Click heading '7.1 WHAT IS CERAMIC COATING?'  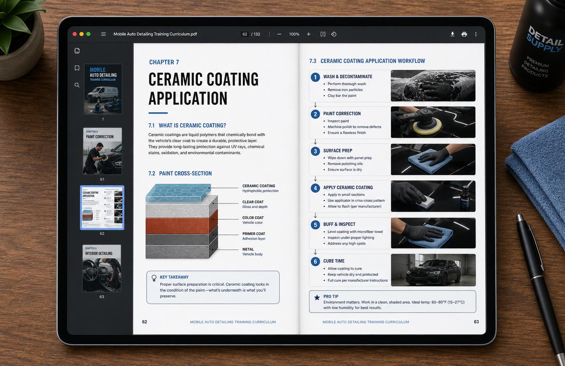[x=187, y=126]
